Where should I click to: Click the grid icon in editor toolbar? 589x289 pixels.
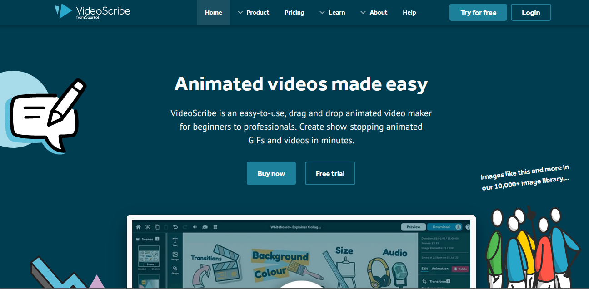(x=215, y=227)
